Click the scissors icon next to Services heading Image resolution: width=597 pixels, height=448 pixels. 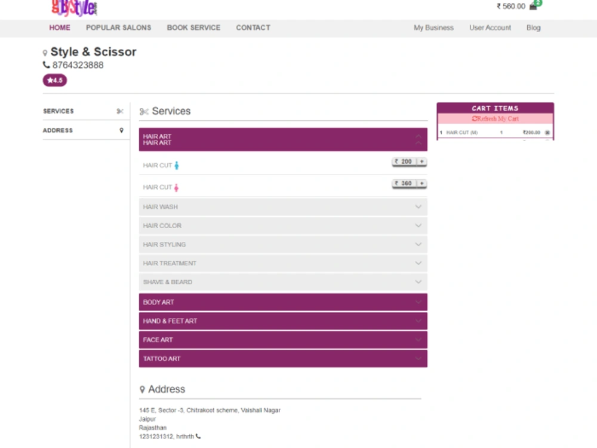click(x=144, y=111)
